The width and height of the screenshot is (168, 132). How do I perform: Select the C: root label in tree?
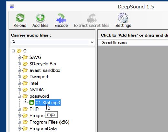[x=25, y=51]
